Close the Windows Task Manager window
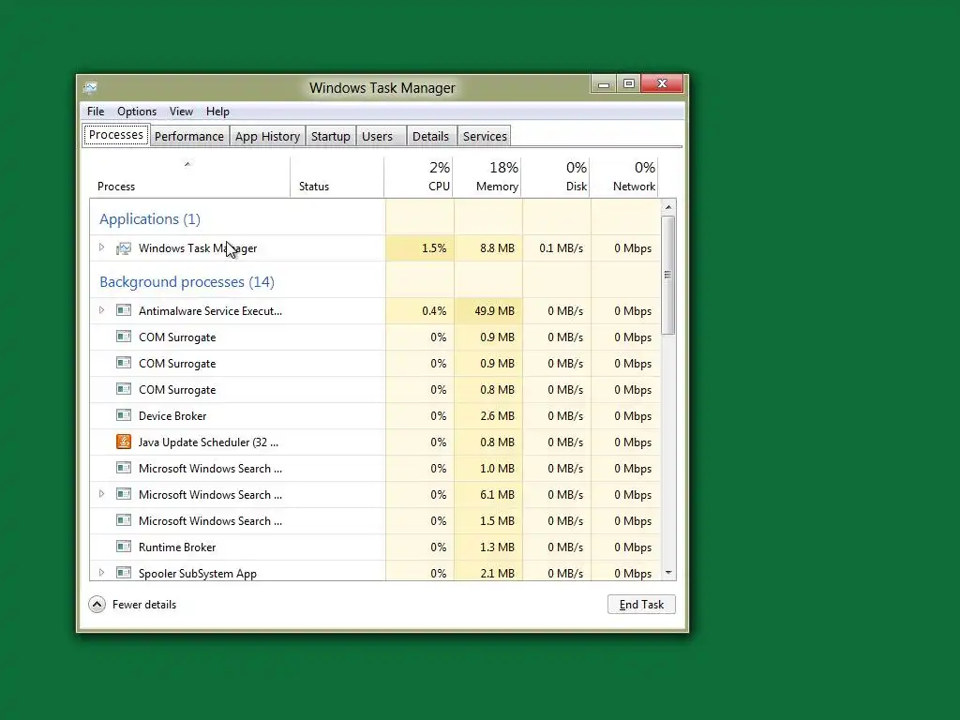 pos(662,83)
